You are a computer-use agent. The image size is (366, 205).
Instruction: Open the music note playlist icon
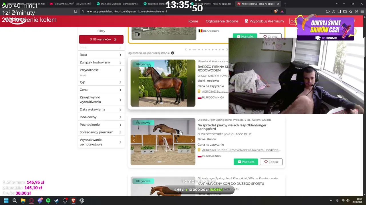tap(333, 11)
